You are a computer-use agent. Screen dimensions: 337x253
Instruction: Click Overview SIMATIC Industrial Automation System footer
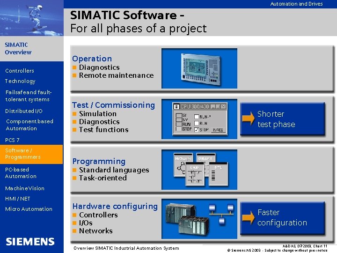(x=126, y=248)
